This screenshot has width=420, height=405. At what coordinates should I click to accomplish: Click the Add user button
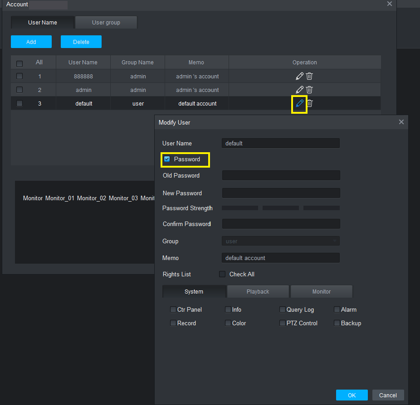[x=31, y=42]
